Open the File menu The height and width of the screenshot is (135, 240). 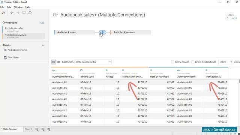point(2,7)
